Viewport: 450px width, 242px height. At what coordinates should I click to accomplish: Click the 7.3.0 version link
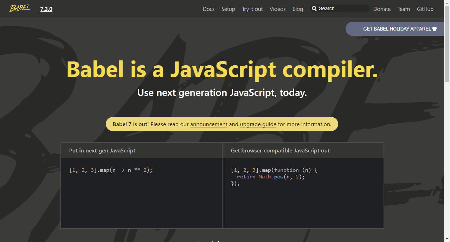(x=46, y=9)
